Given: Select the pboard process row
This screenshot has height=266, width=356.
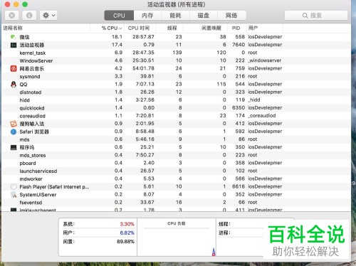Looking at the screenshot, I should (x=176, y=163).
